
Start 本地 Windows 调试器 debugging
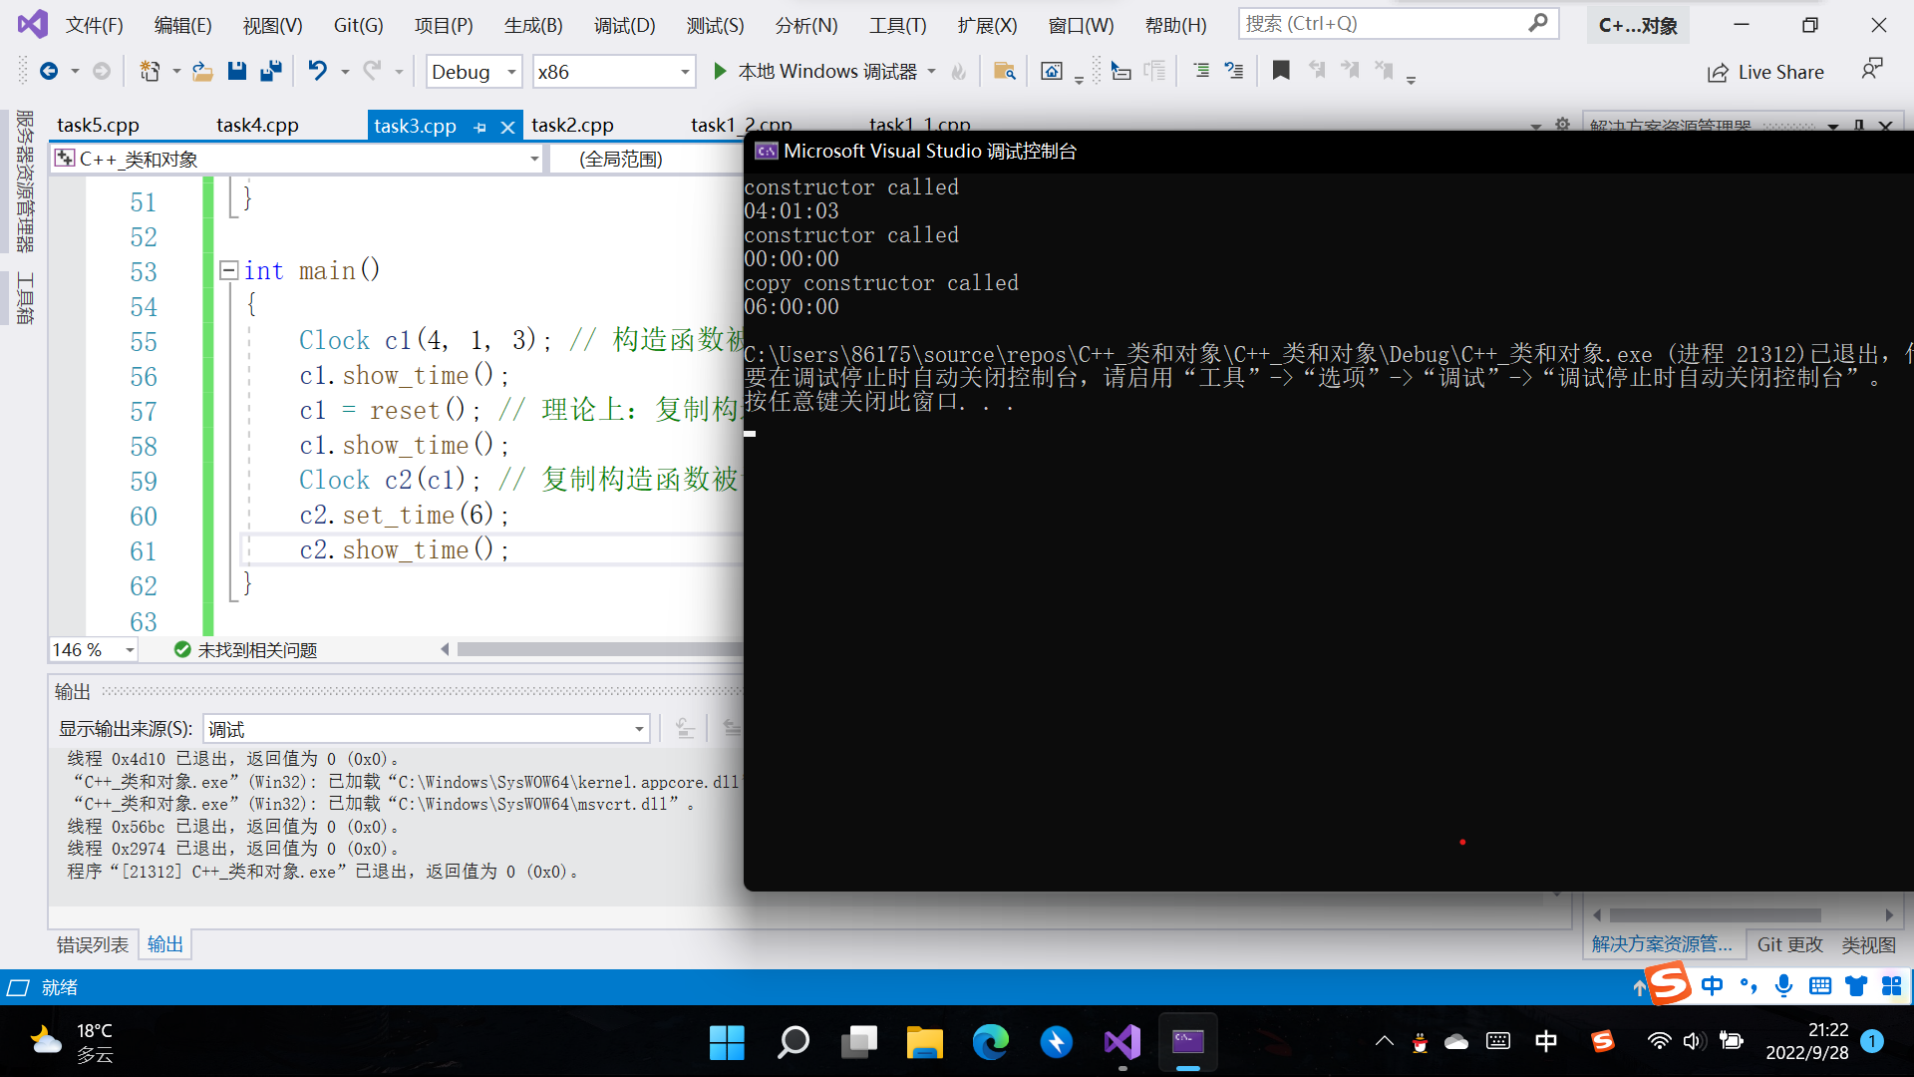[x=815, y=71]
